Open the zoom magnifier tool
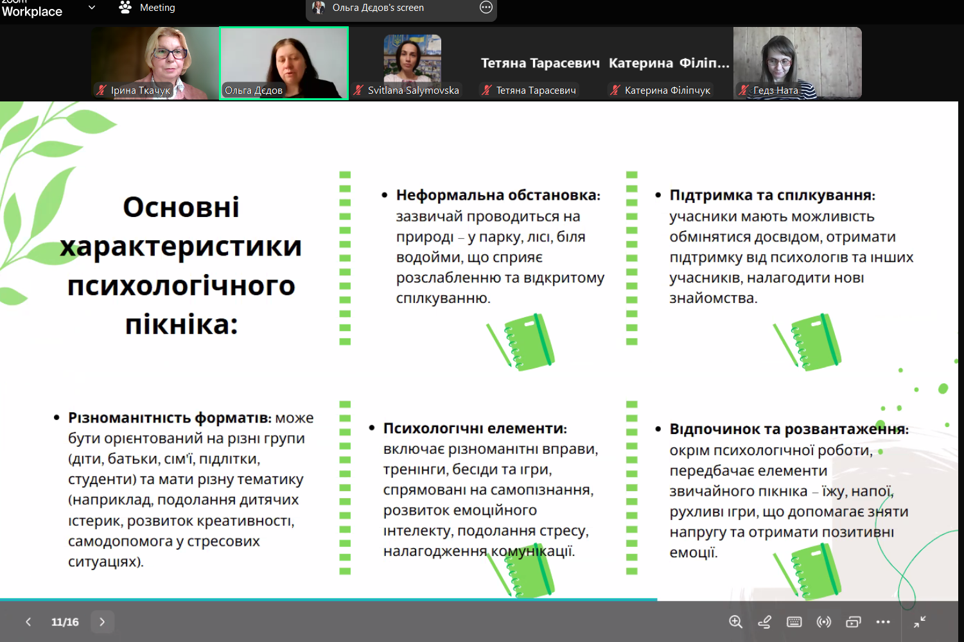This screenshot has height=642, width=964. (x=735, y=621)
